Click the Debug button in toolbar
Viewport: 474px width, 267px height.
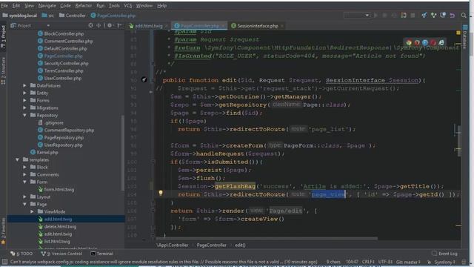tap(385, 15)
